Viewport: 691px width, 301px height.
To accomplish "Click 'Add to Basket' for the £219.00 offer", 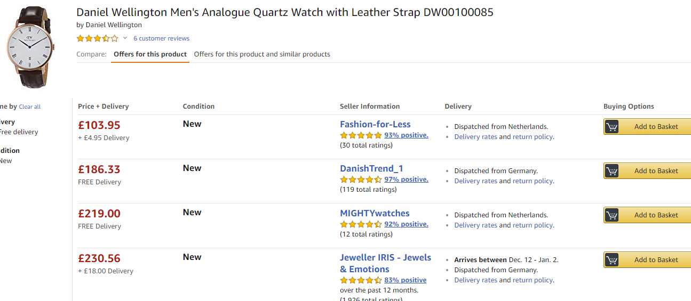I will click(x=656, y=215).
